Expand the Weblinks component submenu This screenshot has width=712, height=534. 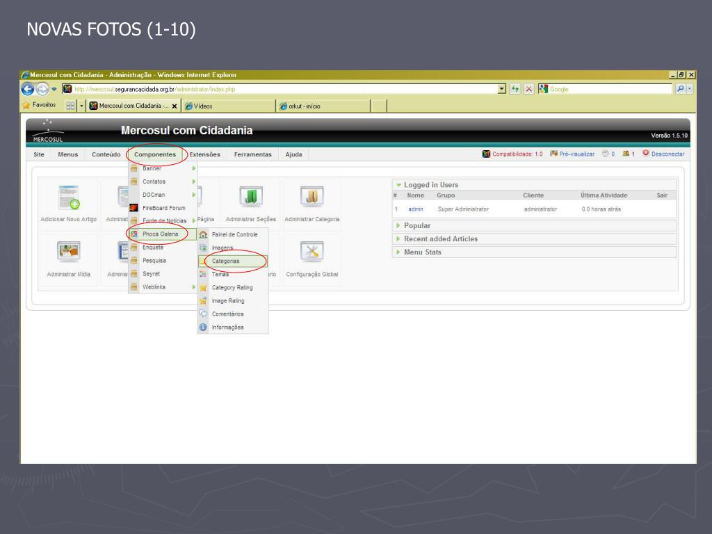click(x=163, y=287)
